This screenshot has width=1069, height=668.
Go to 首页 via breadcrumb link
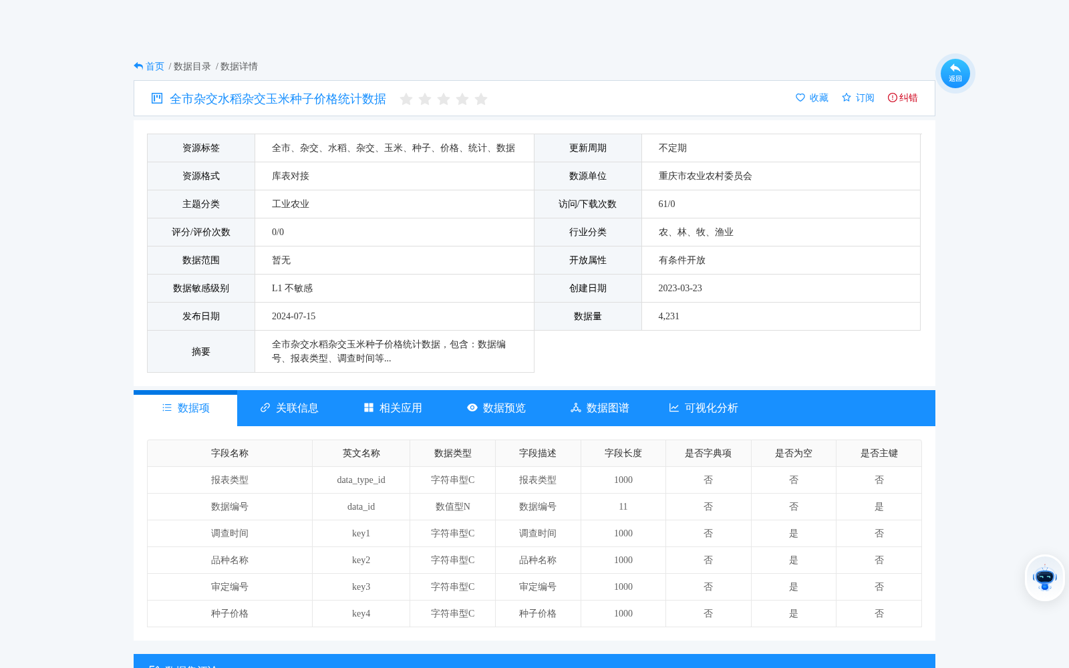155,66
